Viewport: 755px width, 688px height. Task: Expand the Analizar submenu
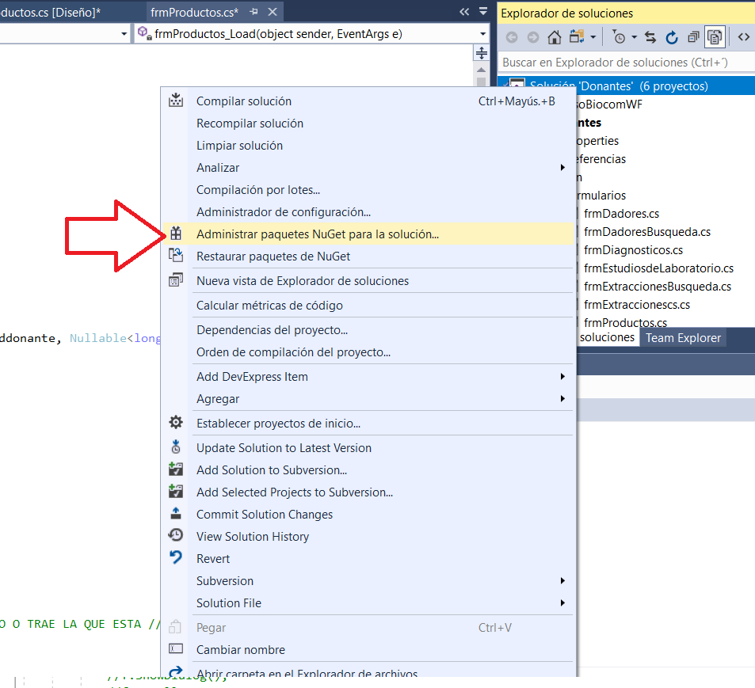[x=368, y=168]
